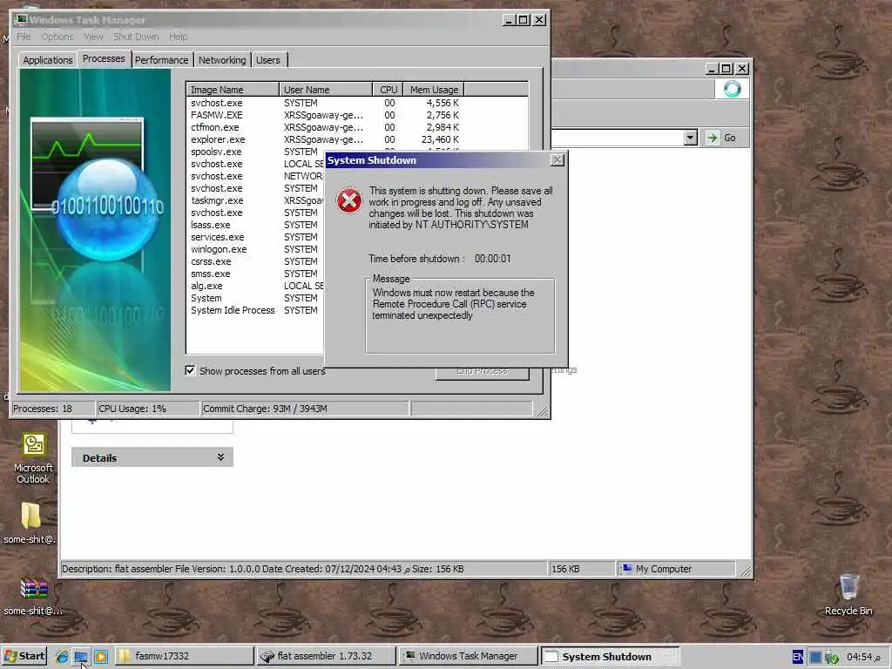The width and height of the screenshot is (892, 669).
Task: Click the Start button
Action: click(x=24, y=657)
